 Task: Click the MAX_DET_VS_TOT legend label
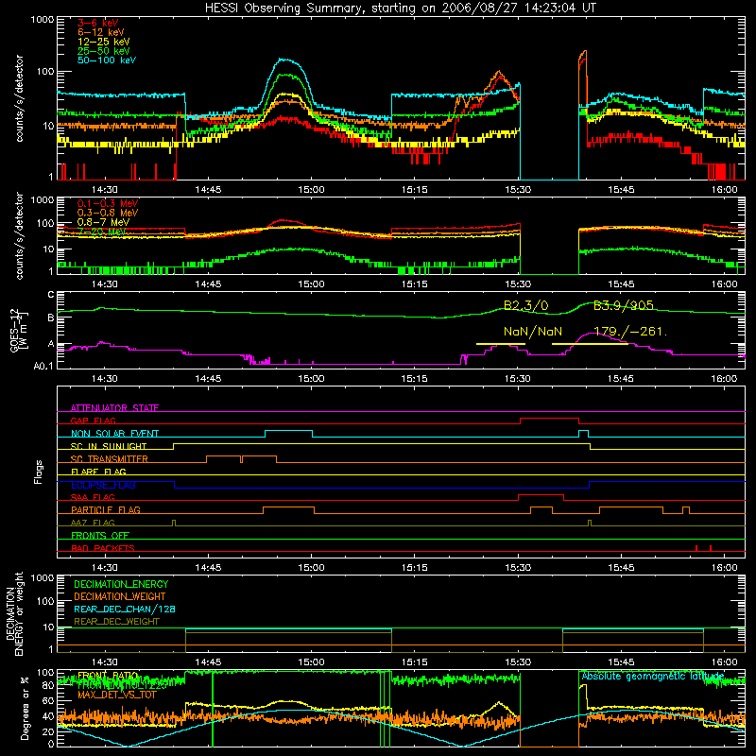click(117, 695)
